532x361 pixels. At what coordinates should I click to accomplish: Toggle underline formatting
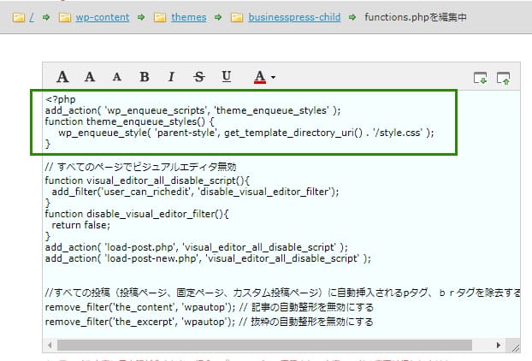[x=227, y=77]
